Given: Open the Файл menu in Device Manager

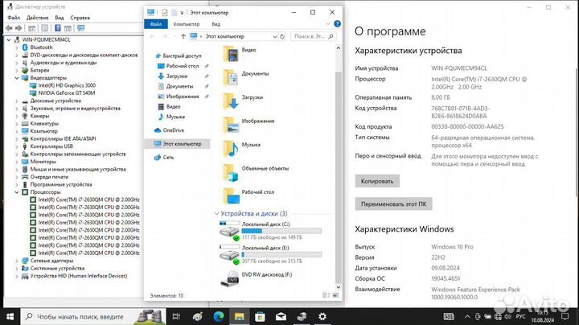Looking at the screenshot, I should click(14, 18).
